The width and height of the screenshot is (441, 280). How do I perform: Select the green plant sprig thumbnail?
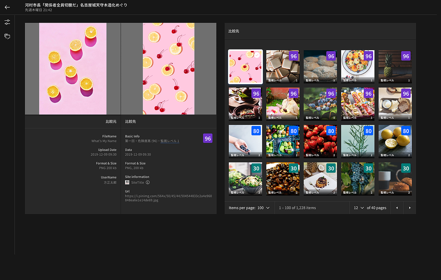coord(358,141)
